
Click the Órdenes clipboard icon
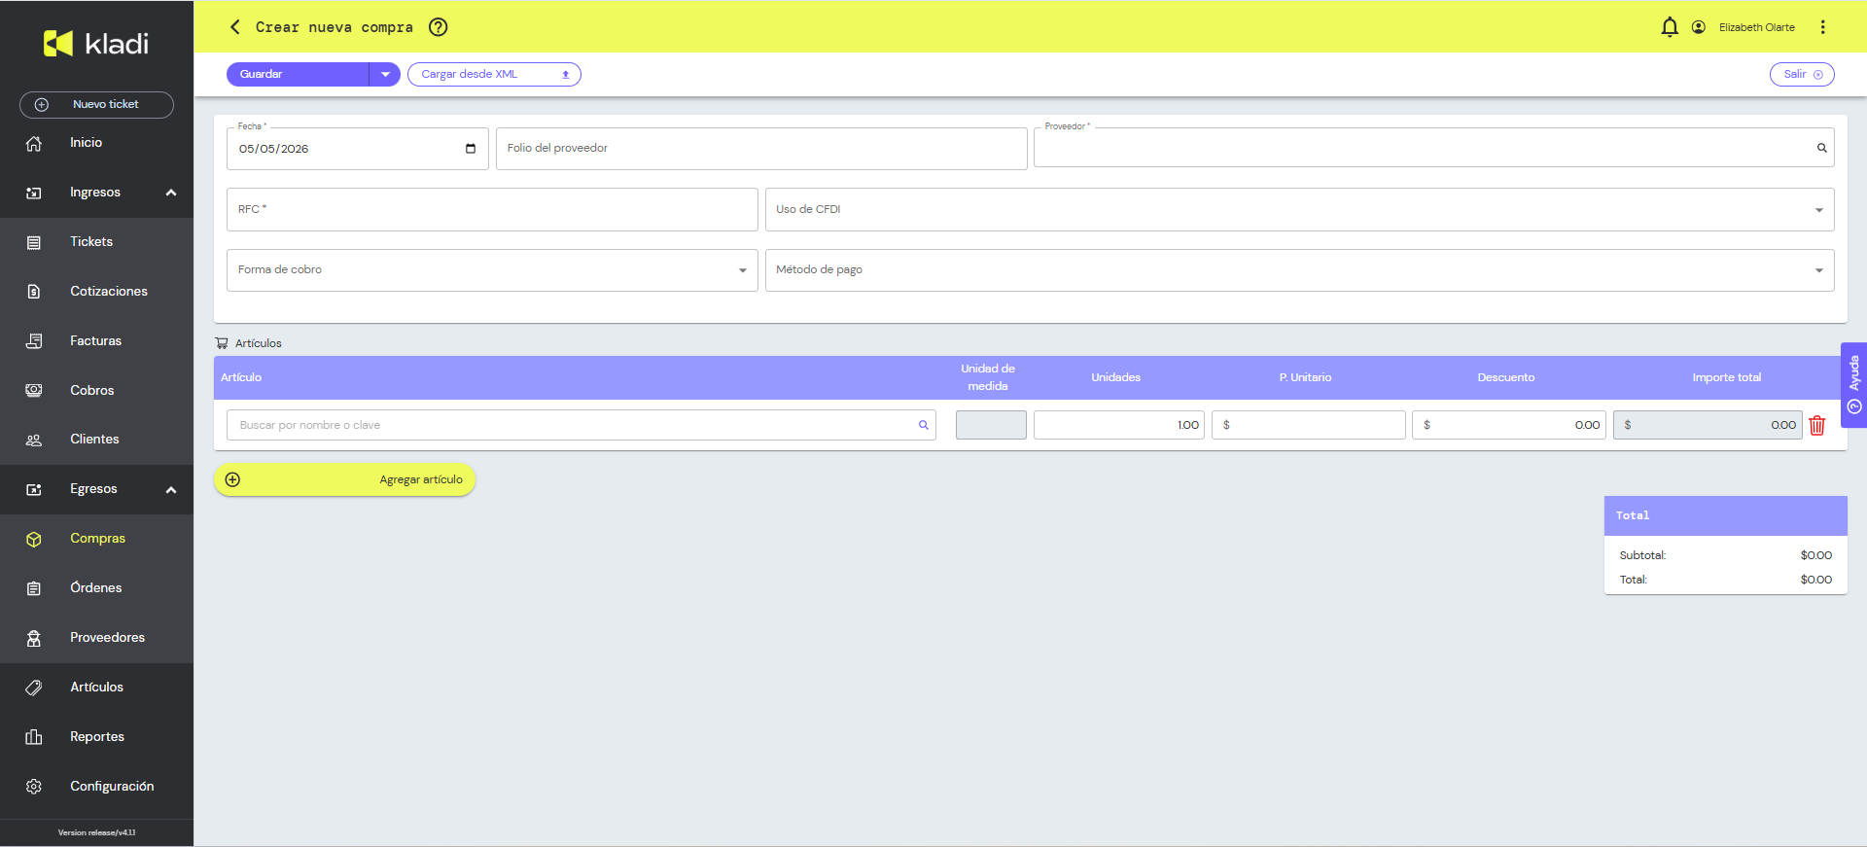coord(34,588)
